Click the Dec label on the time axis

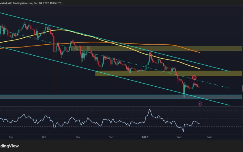point(111,137)
